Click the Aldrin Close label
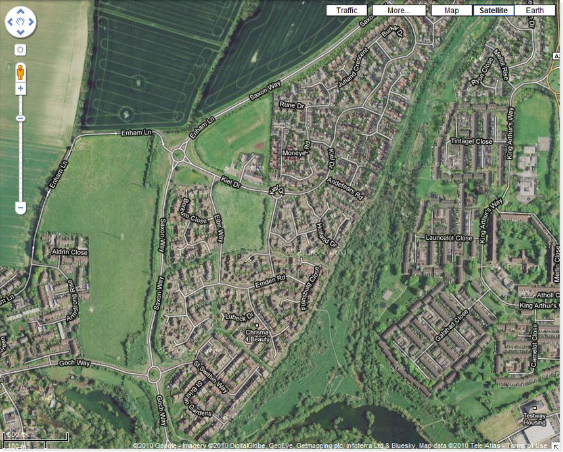The height and width of the screenshot is (452, 563). click(70, 252)
